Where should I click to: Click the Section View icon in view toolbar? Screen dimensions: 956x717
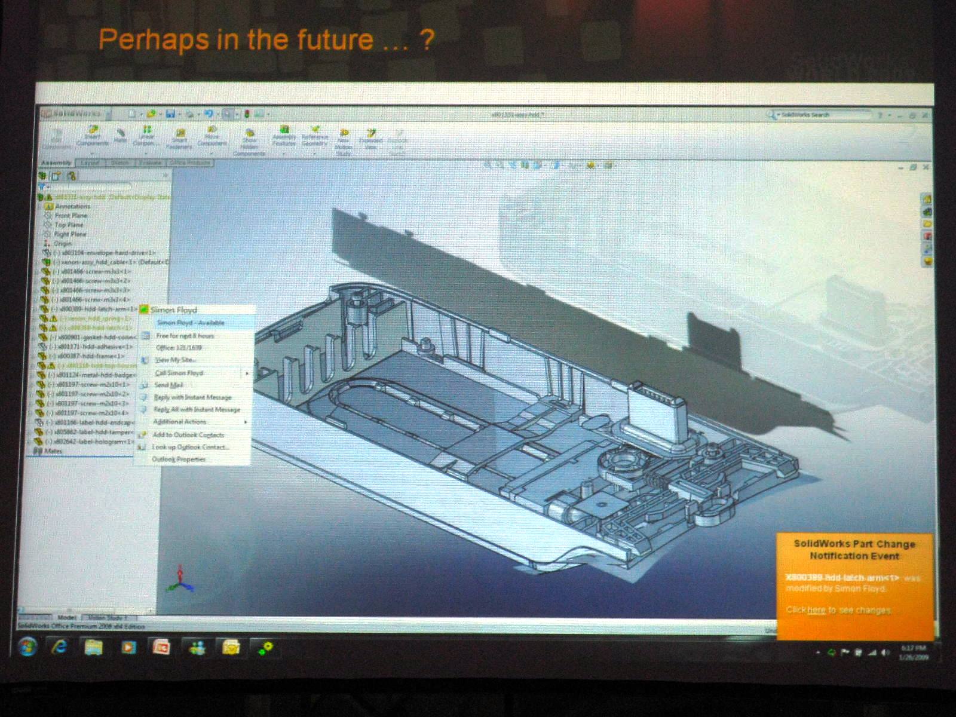pos(525,165)
